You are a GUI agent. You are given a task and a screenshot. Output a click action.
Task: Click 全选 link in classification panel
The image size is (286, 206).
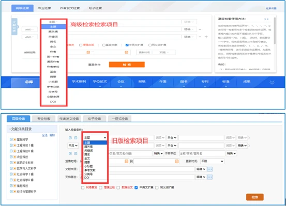[x=44, y=135]
